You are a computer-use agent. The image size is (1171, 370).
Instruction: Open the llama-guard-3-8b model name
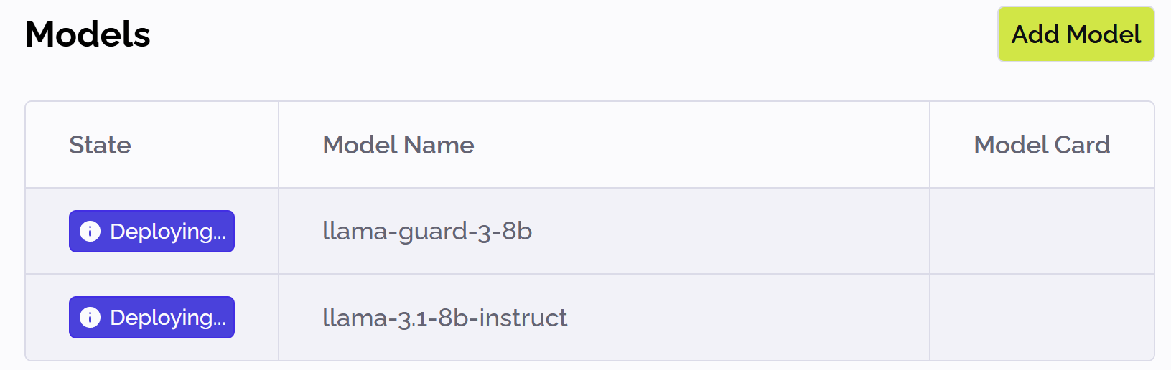click(x=427, y=231)
